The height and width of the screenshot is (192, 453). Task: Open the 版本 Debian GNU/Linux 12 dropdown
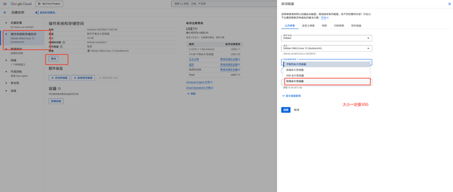click(326, 49)
